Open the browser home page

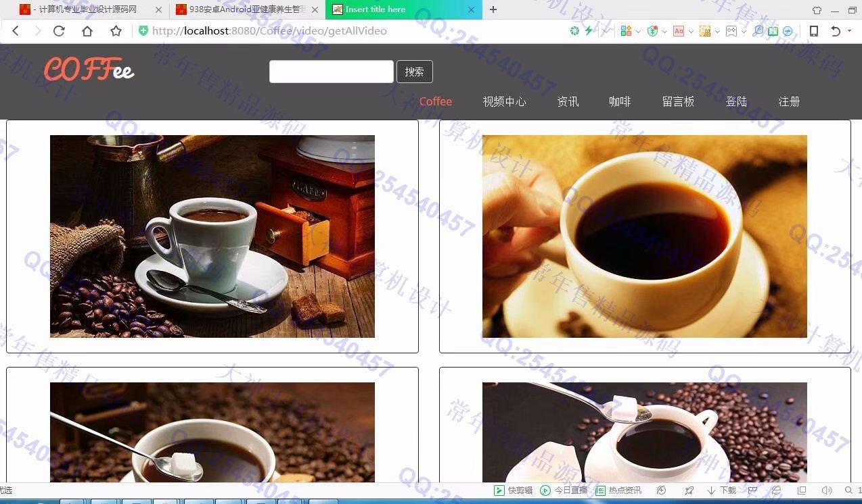87,31
